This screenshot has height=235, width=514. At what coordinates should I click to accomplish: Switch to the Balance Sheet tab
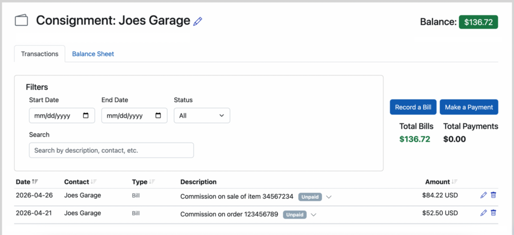pos(93,54)
